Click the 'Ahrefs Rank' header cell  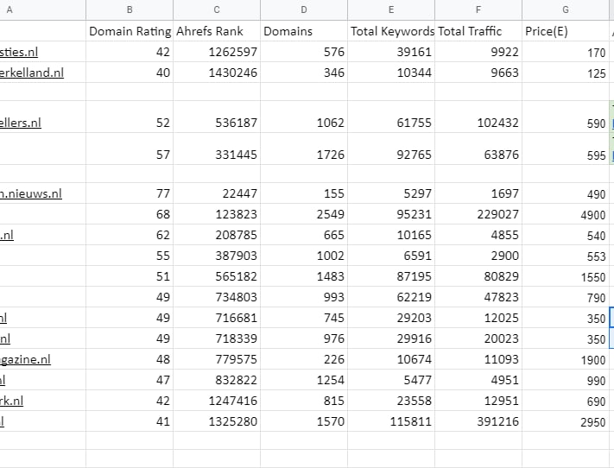(x=217, y=31)
